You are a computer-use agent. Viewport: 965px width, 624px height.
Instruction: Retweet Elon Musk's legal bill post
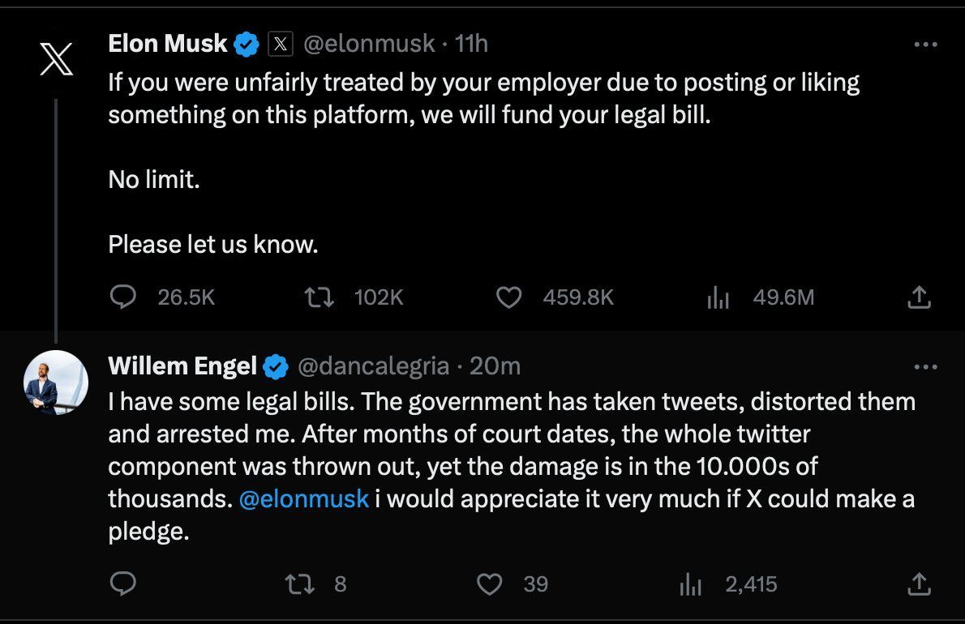319,297
